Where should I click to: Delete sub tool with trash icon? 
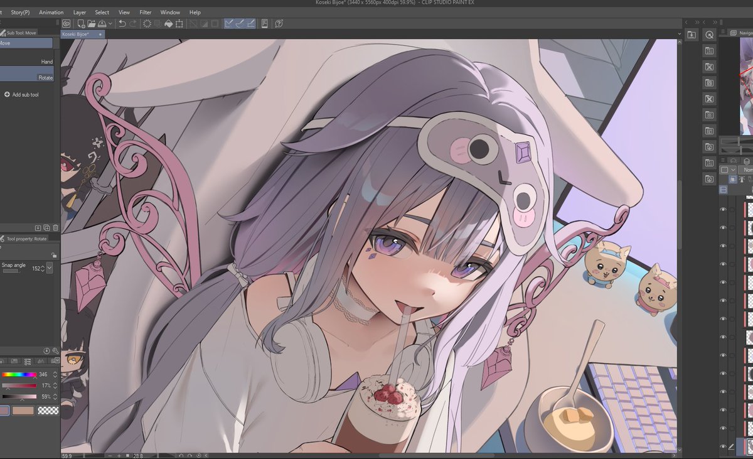(56, 227)
